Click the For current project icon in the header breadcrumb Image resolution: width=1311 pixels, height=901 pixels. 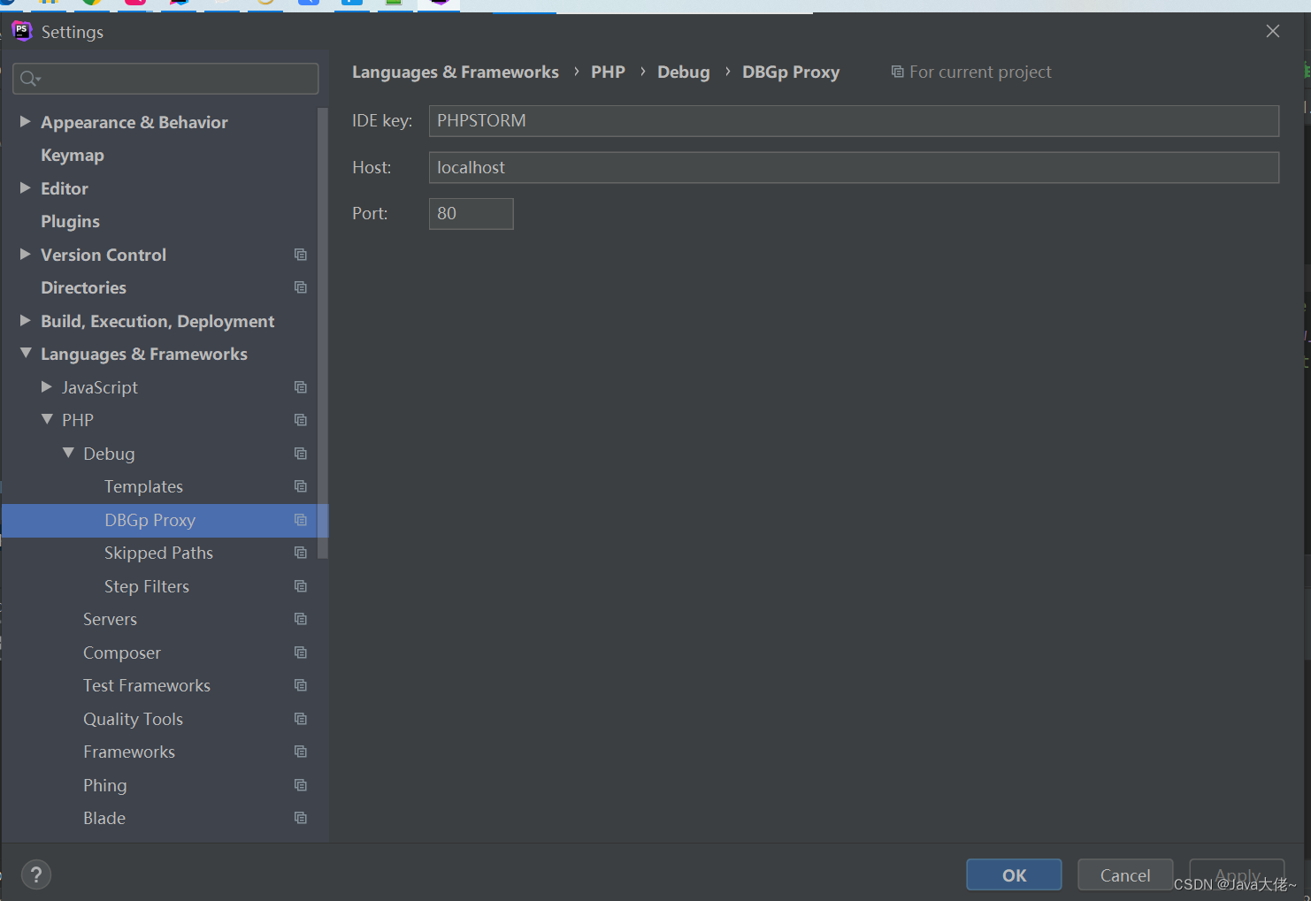tap(898, 72)
